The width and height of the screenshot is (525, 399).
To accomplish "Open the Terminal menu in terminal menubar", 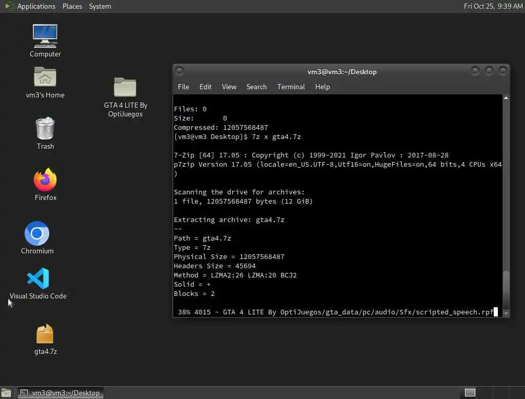I will coord(291,87).
